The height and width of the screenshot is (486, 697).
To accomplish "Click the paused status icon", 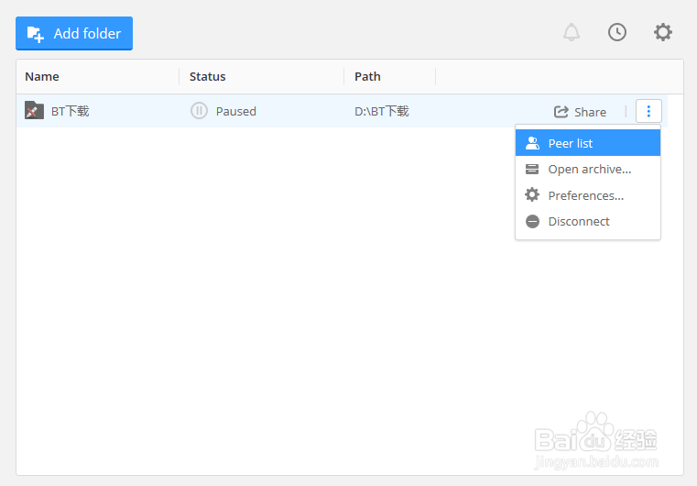I will point(199,111).
